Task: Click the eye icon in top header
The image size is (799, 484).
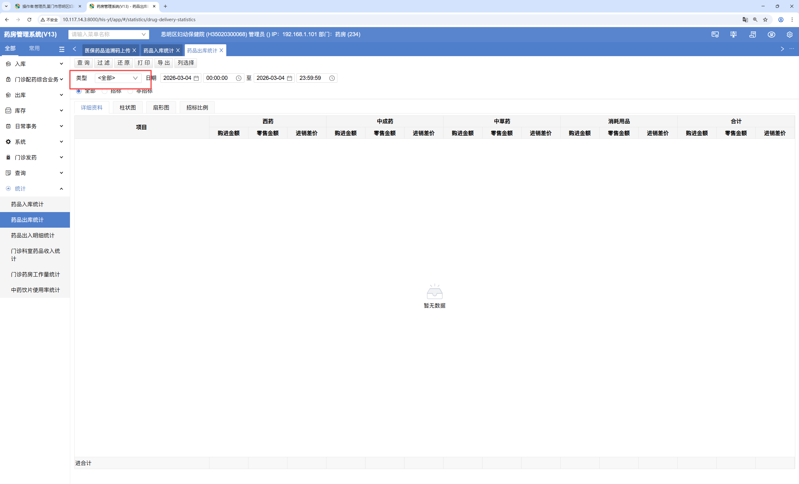Action: (771, 34)
